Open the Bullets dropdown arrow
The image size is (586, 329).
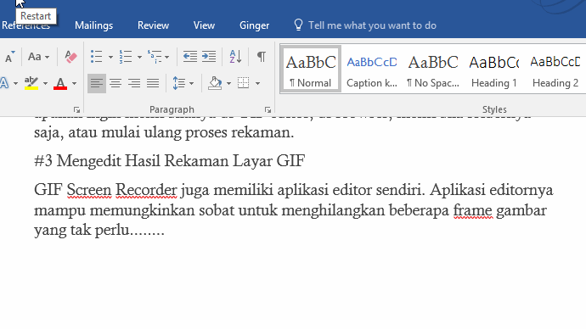[110, 57]
